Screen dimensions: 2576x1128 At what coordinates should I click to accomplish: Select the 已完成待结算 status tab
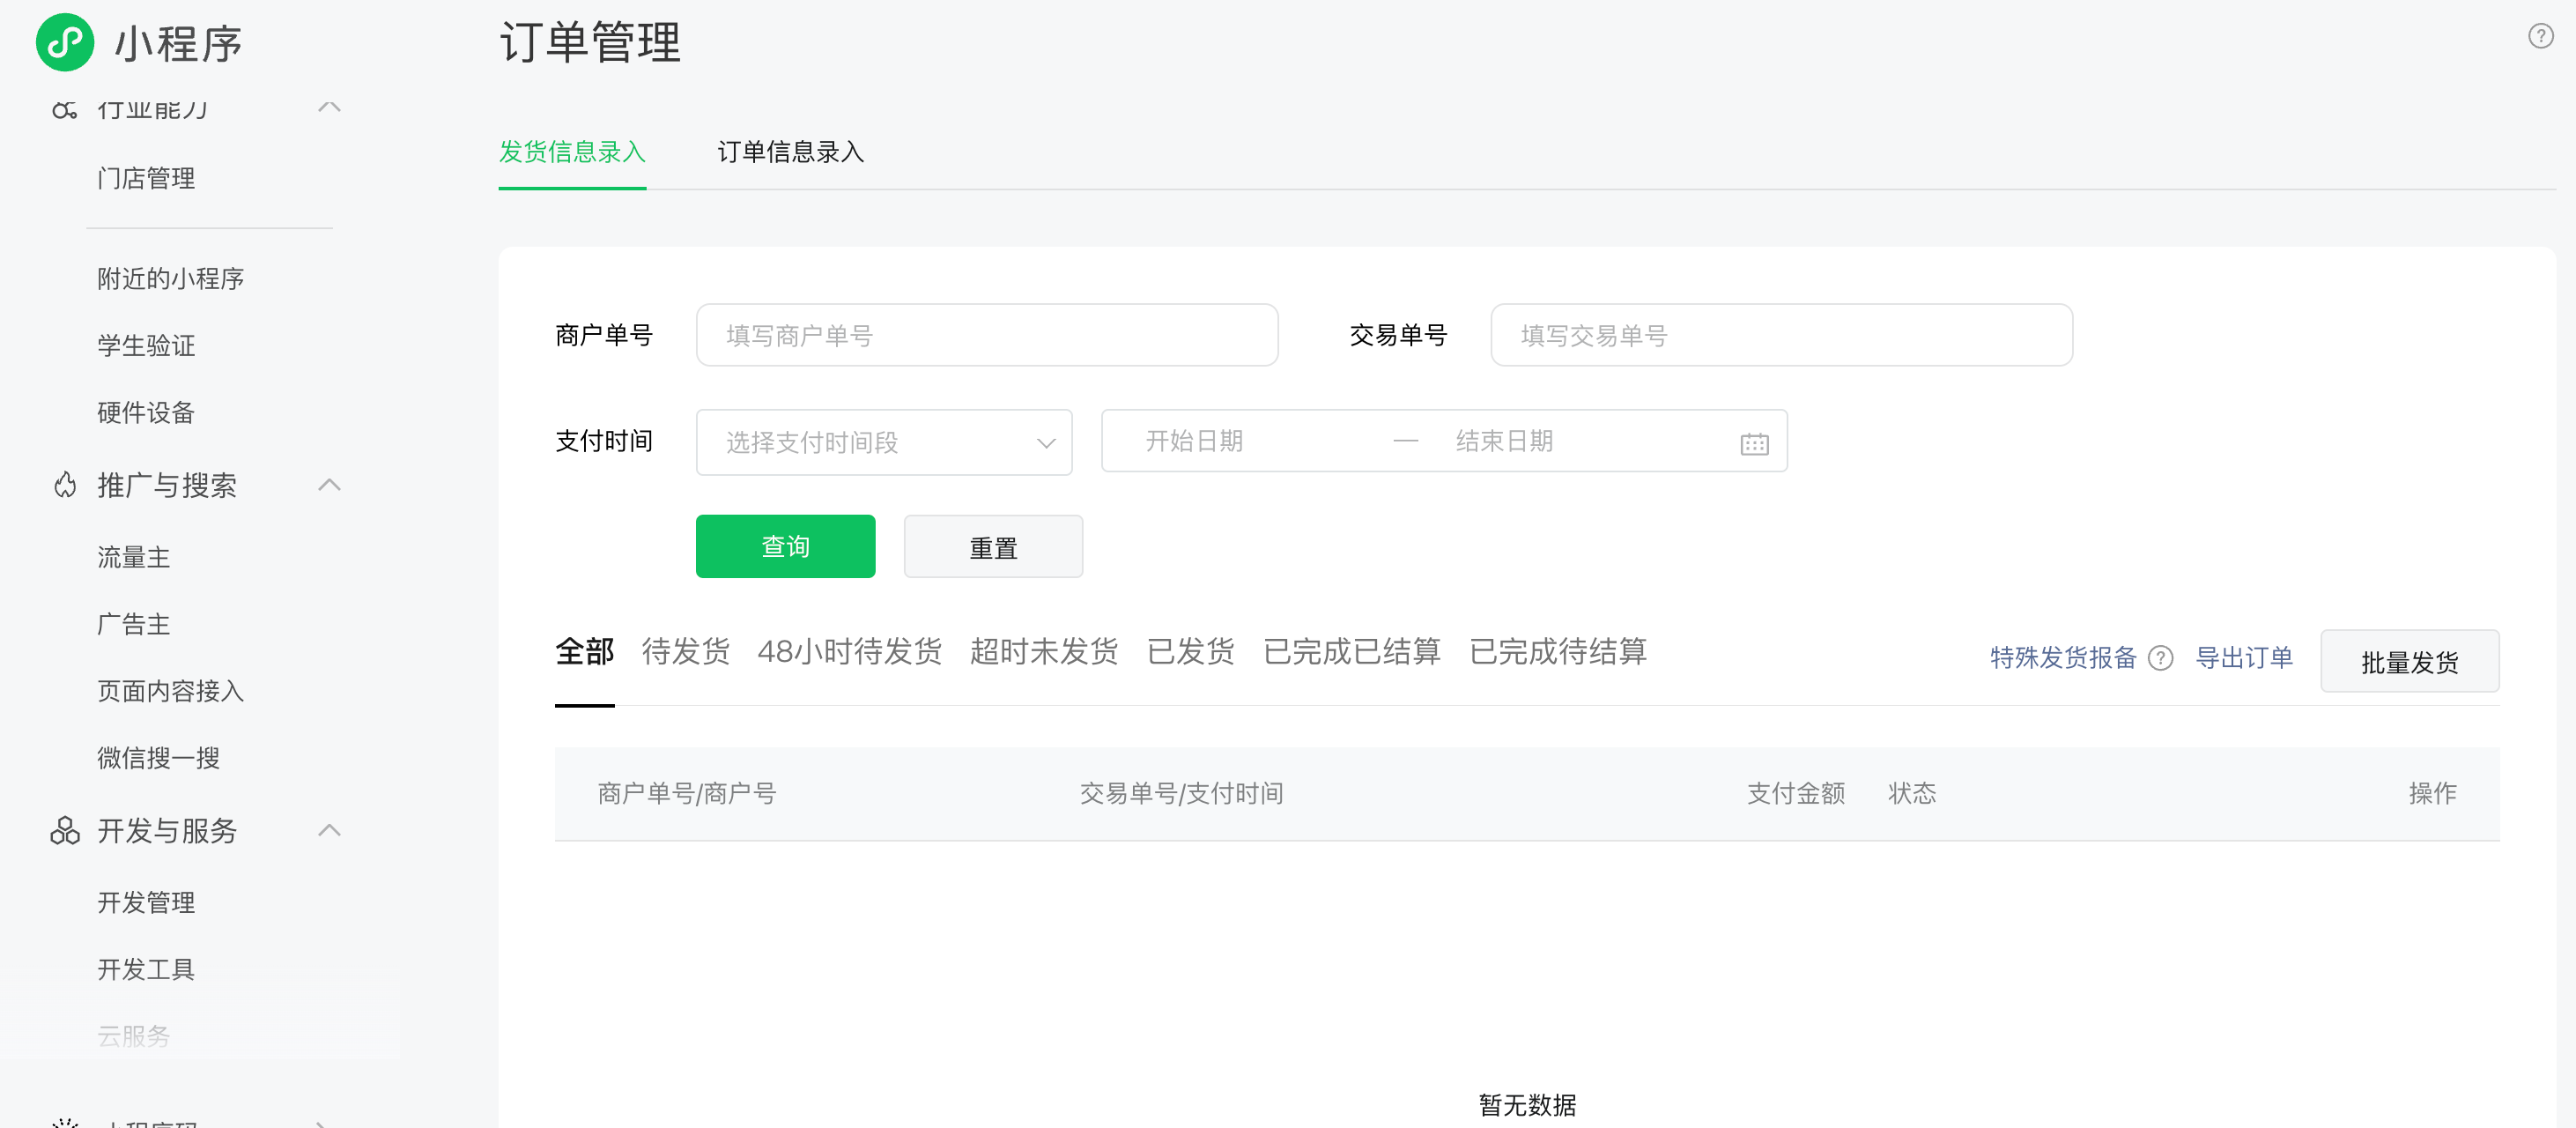[x=1557, y=652]
